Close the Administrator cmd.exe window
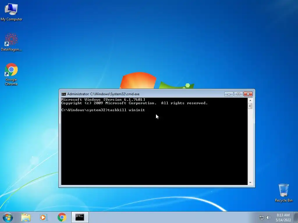The height and width of the screenshot is (223, 298). [248, 94]
